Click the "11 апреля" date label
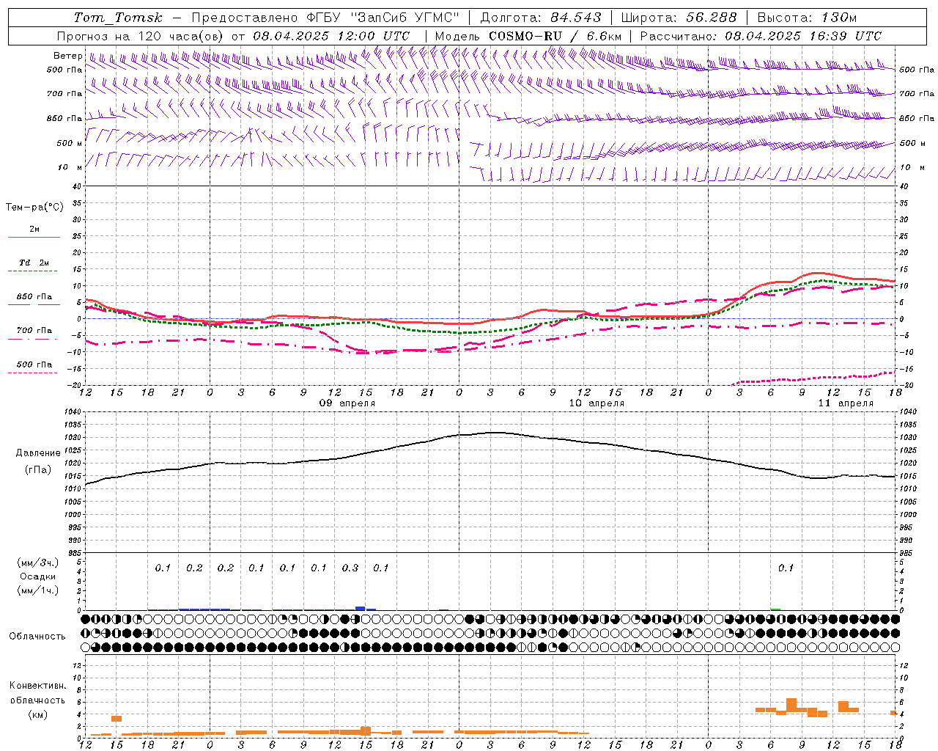 tap(846, 403)
